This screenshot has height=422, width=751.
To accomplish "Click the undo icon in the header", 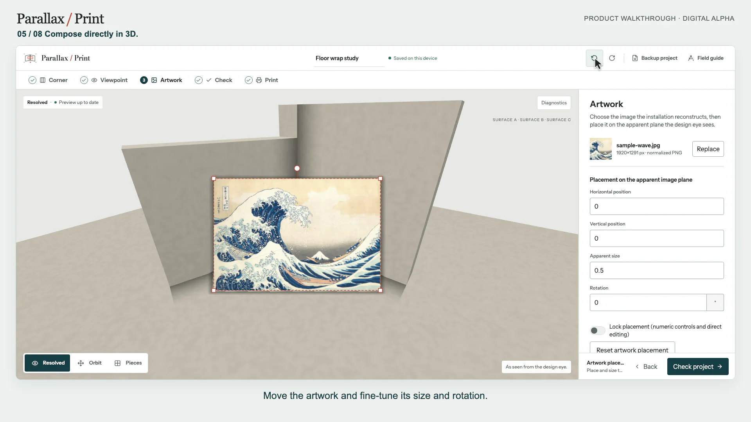I will [x=594, y=58].
